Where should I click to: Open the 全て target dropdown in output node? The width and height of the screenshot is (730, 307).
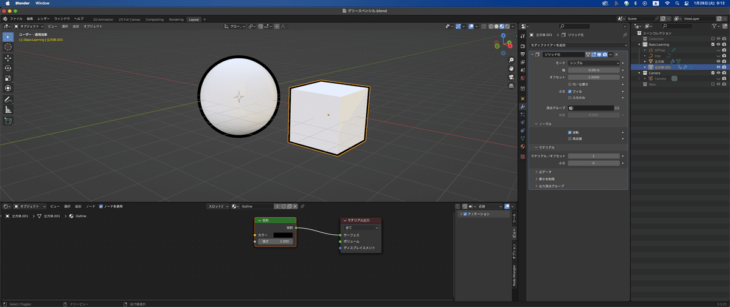(x=361, y=228)
